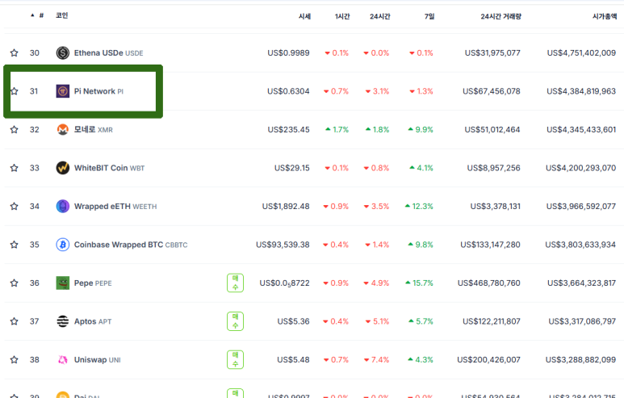Sort by 24시간 change column
This screenshot has height=398, width=624.
[379, 16]
